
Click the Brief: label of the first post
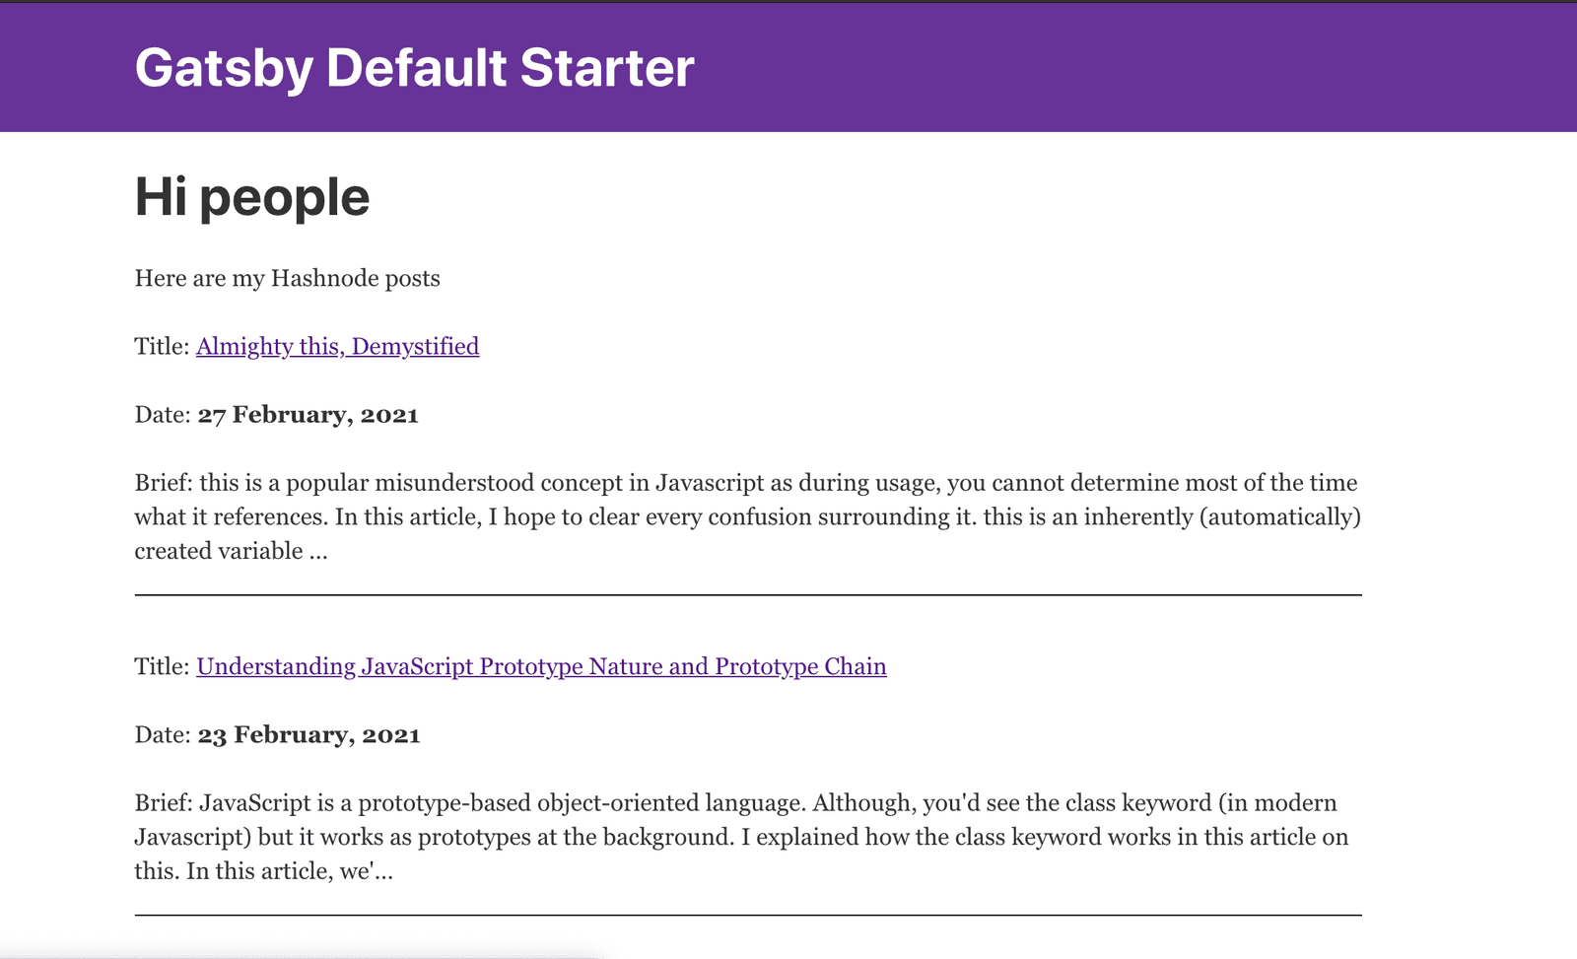(164, 483)
